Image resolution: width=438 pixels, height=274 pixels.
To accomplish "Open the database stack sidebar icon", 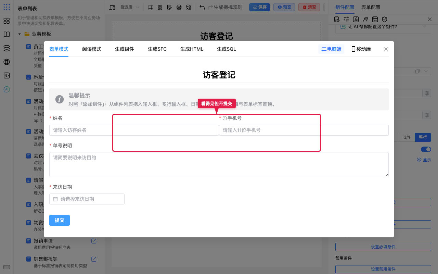I will [7, 48].
